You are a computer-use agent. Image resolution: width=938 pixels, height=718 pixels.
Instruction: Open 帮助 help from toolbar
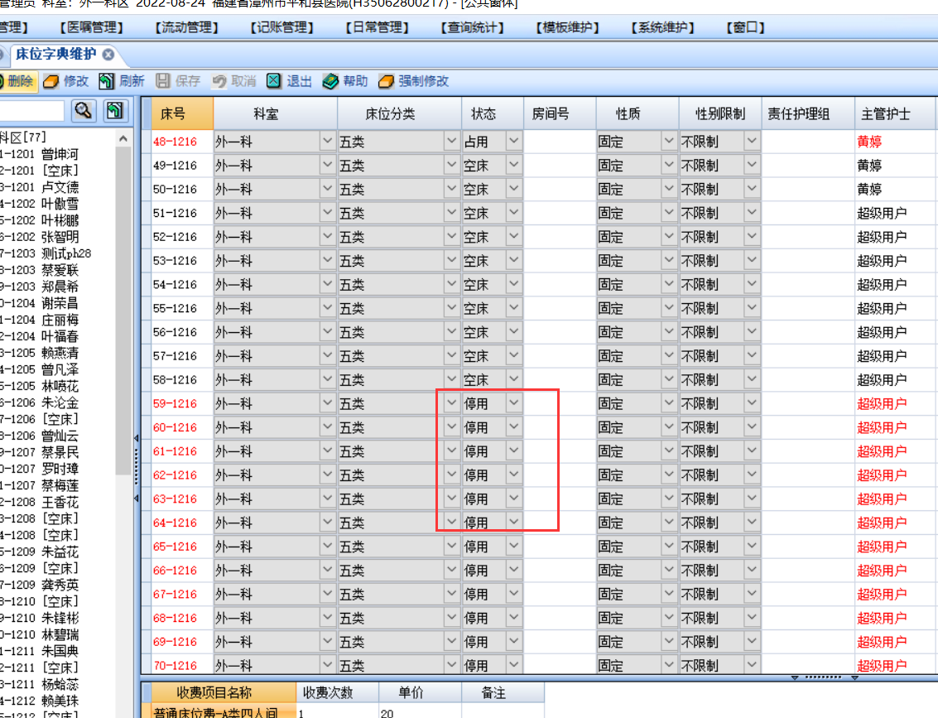pos(344,81)
